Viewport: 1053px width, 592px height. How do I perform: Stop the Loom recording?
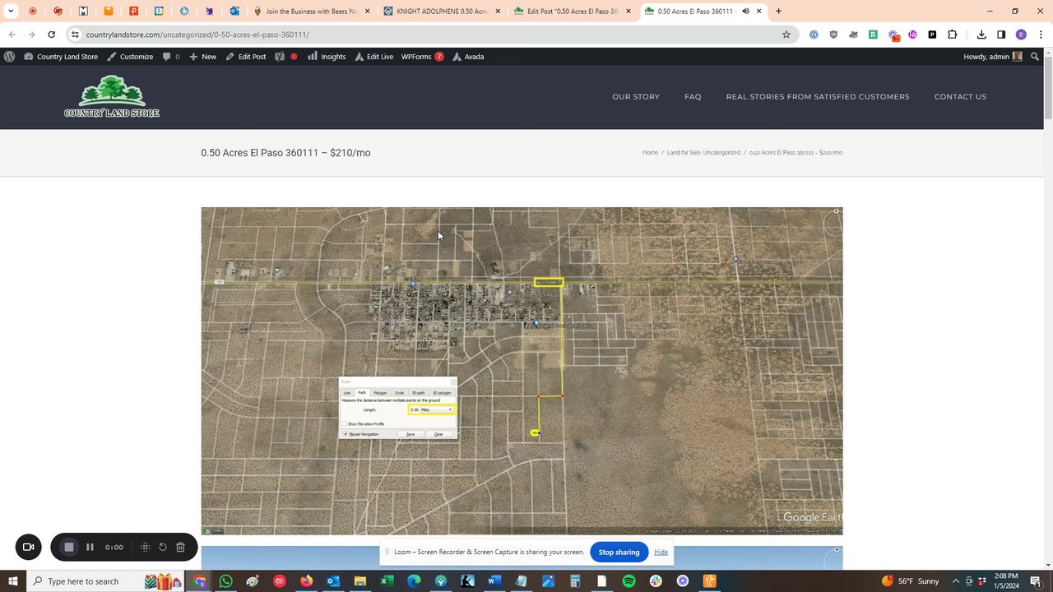pos(69,547)
